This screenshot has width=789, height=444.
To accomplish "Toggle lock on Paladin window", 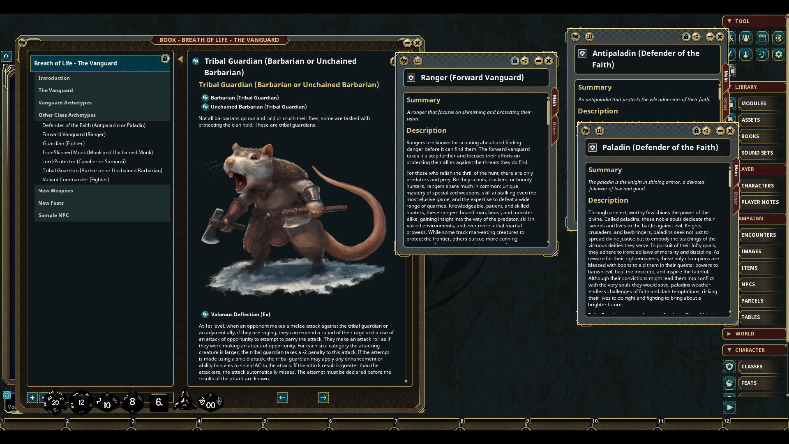I will coord(696,131).
